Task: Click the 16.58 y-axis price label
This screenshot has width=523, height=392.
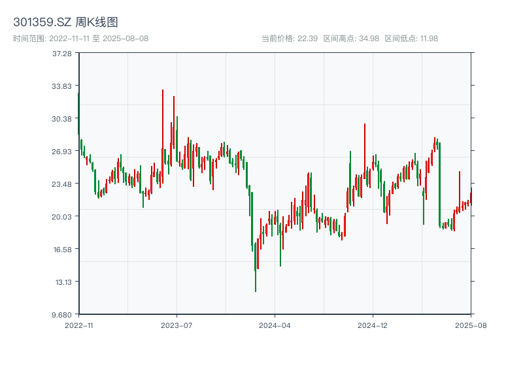Action: [x=62, y=250]
